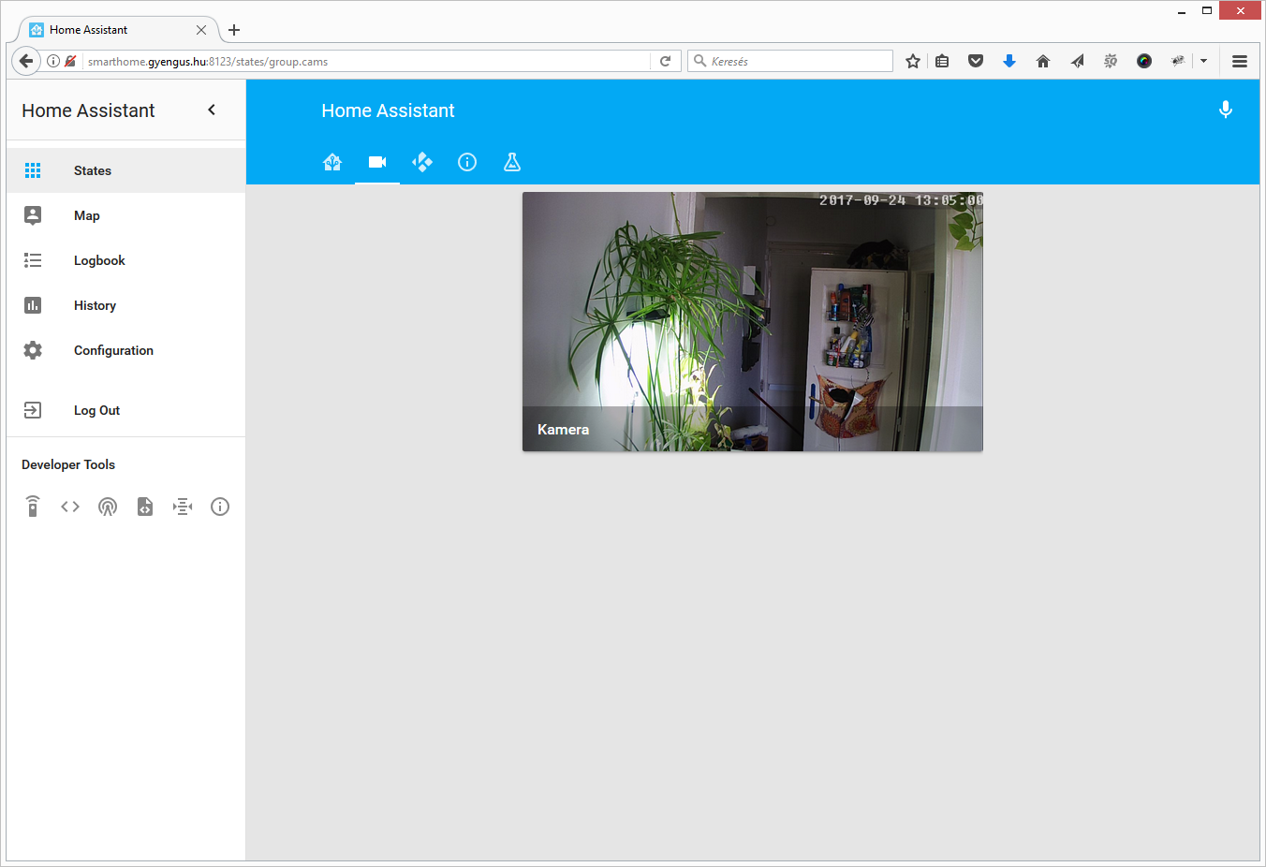Expand the browser toolbar overflow dropdown arrow
Screen dimensions: 1266x867
(x=1203, y=61)
